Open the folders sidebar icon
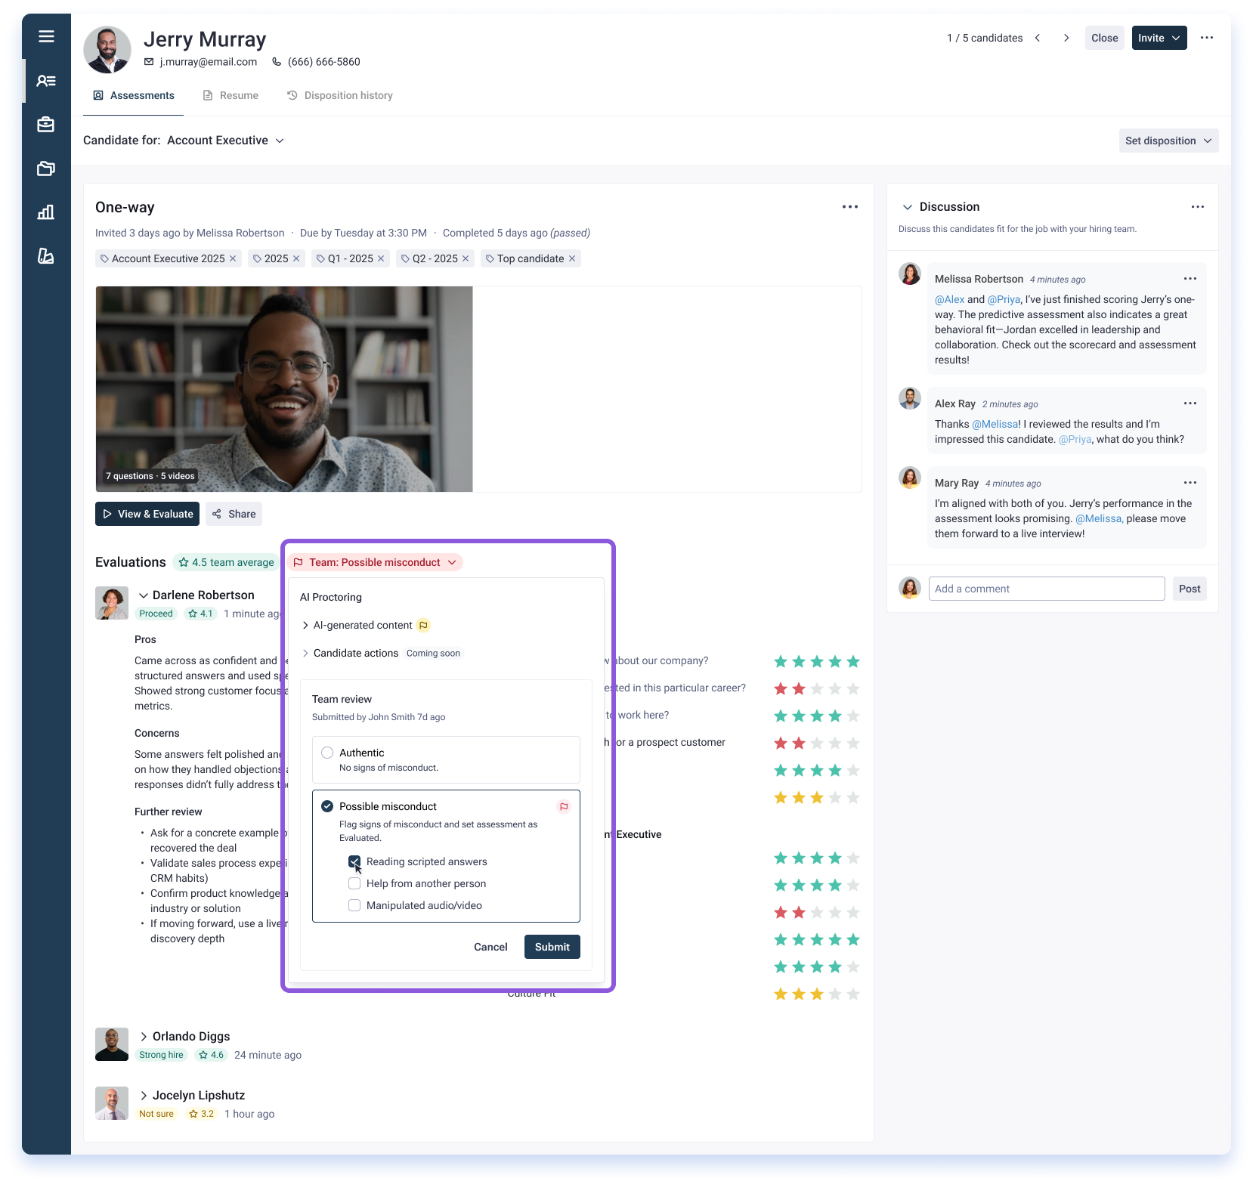Image resolution: width=1253 pixels, height=1178 pixels. point(46,169)
